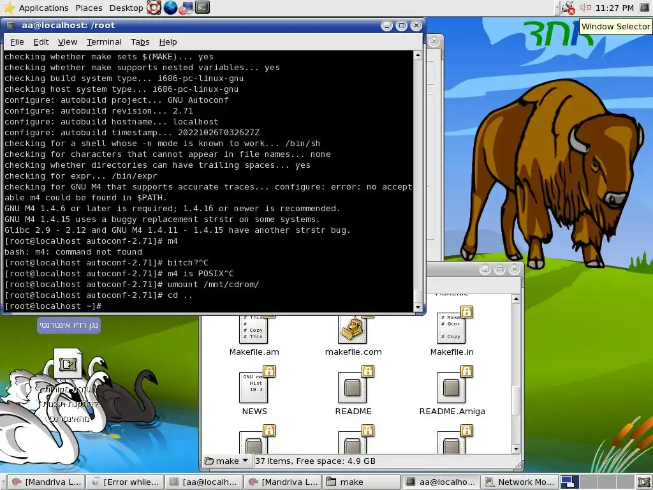Screen dimensions: 653x490
Task: Click terminal window menu icon in titlebar
Action: 11,26
